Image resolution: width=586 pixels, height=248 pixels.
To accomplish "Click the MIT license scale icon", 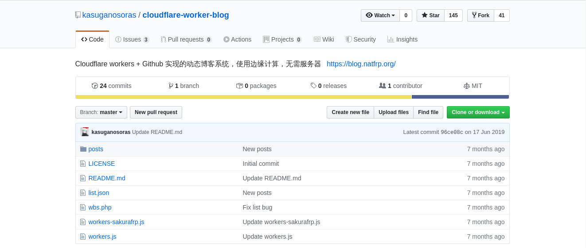I will [x=466, y=86].
